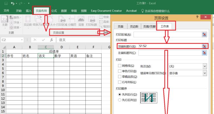Enable the 单色打印 checkbox
This screenshot has width=214, height=114.
(120, 71)
